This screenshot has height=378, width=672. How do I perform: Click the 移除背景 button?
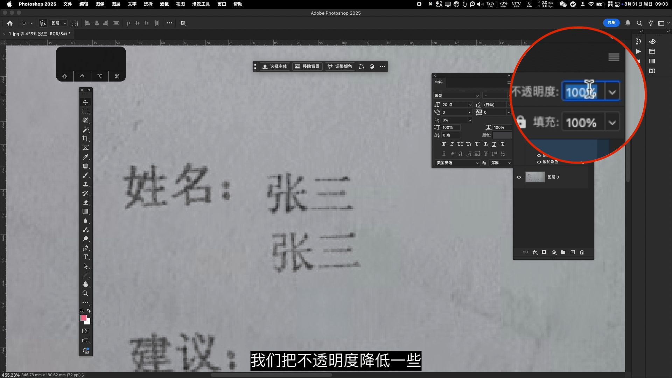click(307, 66)
